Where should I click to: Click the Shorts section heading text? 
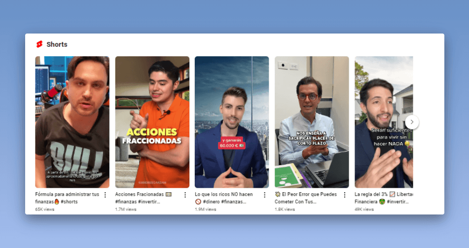tap(57, 44)
